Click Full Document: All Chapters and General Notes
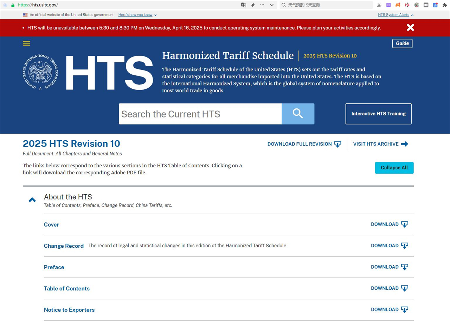The width and height of the screenshot is (450, 322). (72, 154)
